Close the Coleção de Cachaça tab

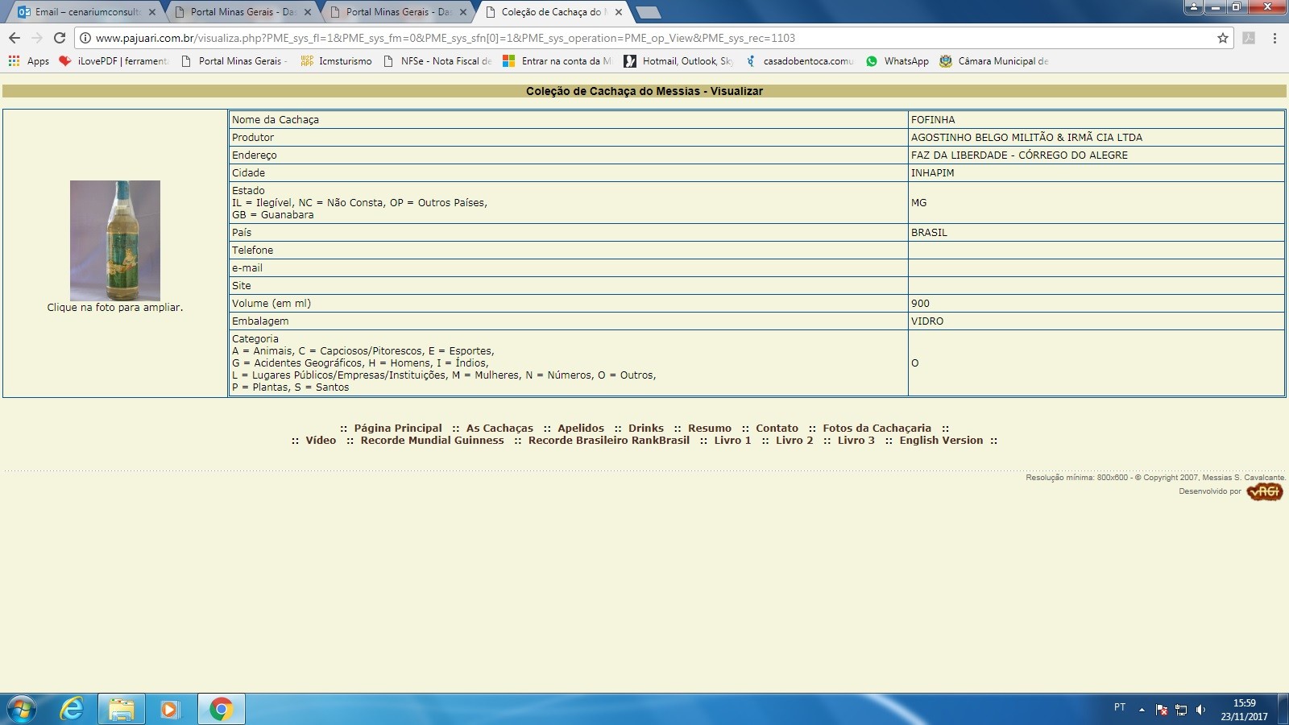pos(619,12)
